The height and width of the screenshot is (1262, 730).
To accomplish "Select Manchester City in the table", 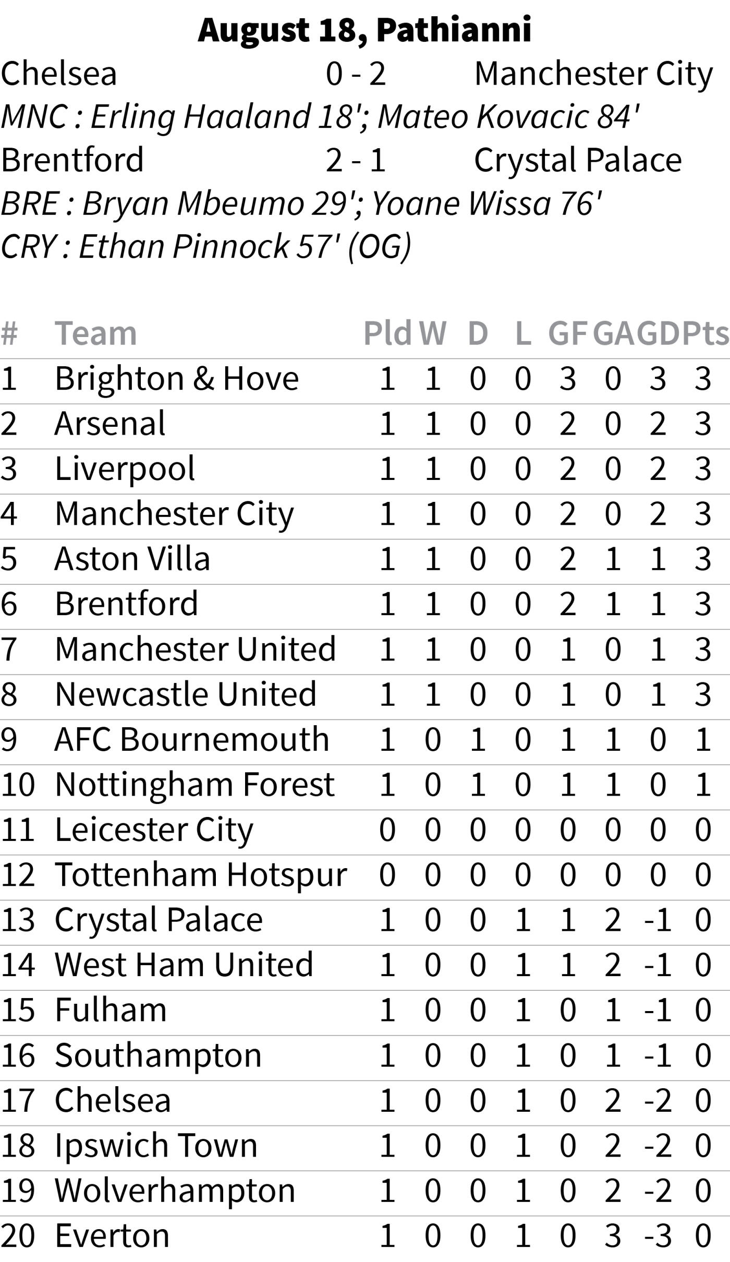I will coord(175,514).
